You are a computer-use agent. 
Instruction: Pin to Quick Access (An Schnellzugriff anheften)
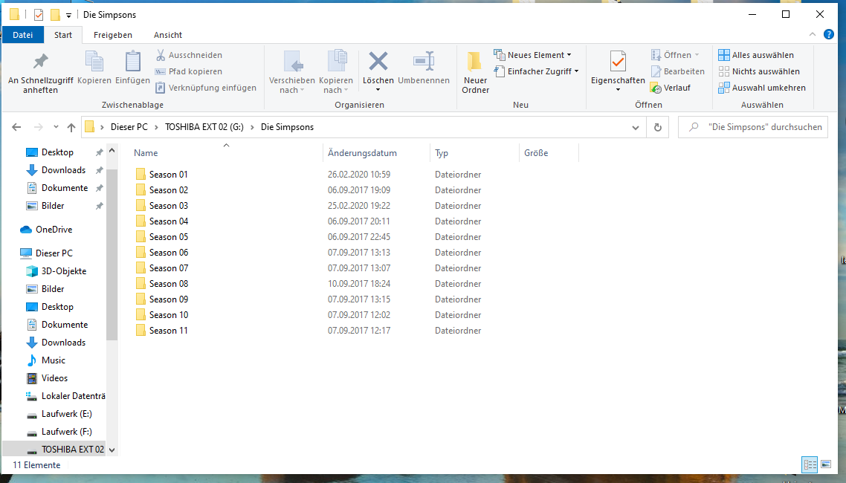[40, 73]
